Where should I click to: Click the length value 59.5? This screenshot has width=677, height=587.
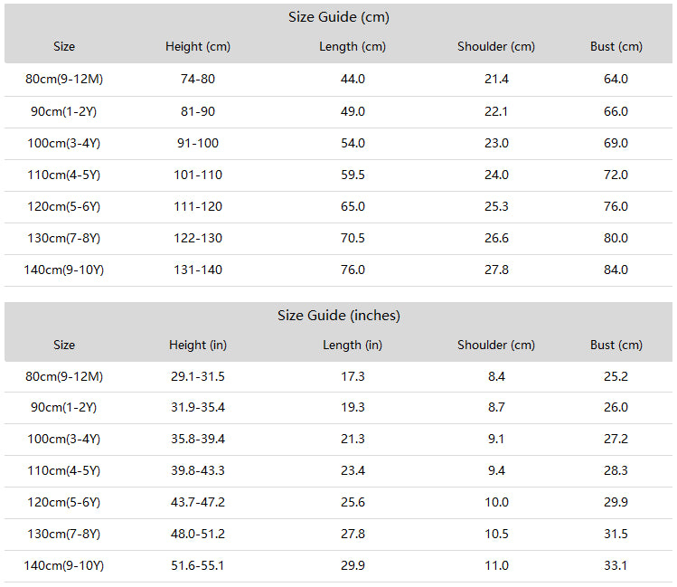(353, 175)
